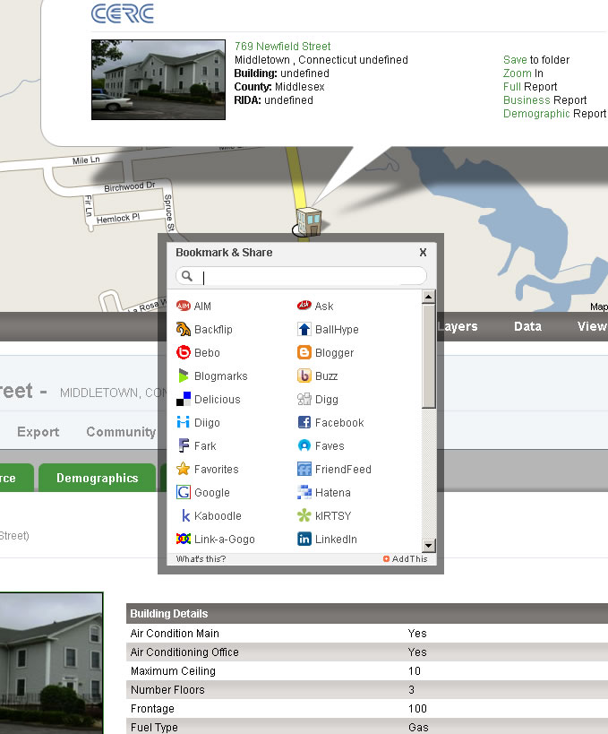Open the 769 Newfield Street link
Screen dimensions: 608x734
click(x=282, y=47)
